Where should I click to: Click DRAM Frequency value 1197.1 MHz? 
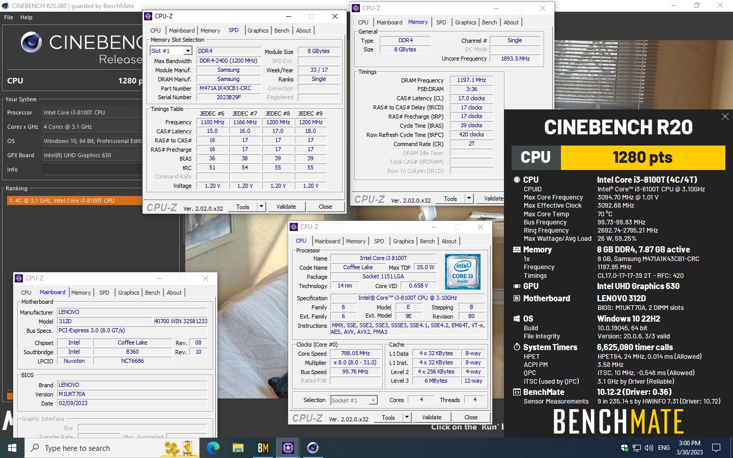pyautogui.click(x=471, y=80)
